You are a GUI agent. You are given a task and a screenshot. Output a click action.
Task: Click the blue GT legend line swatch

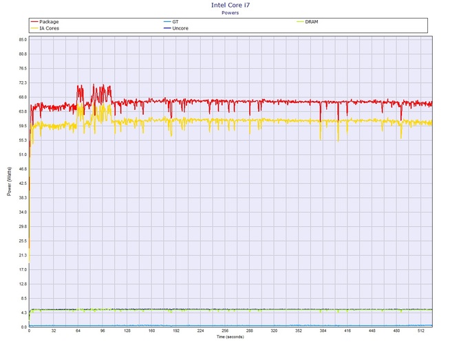[167, 22]
